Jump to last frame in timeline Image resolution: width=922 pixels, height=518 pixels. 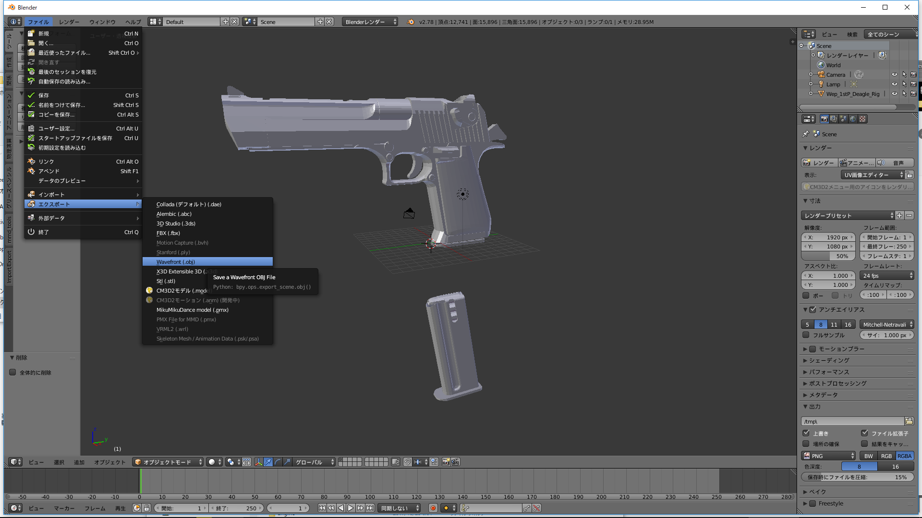[x=370, y=508]
